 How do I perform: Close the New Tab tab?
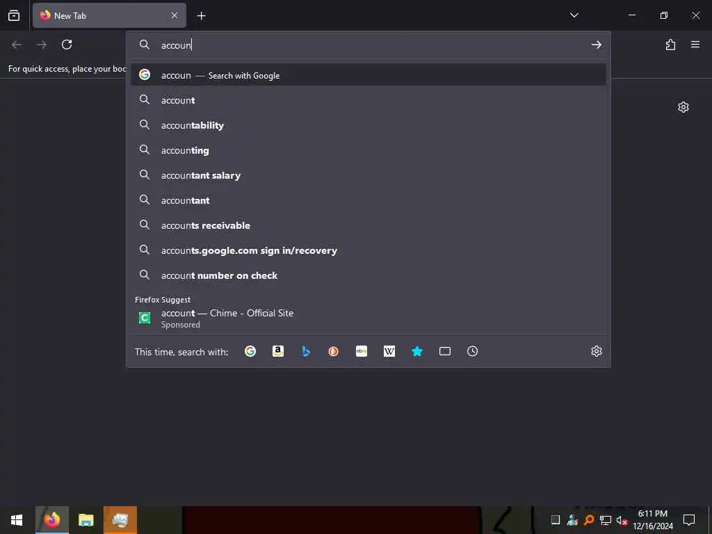(175, 15)
